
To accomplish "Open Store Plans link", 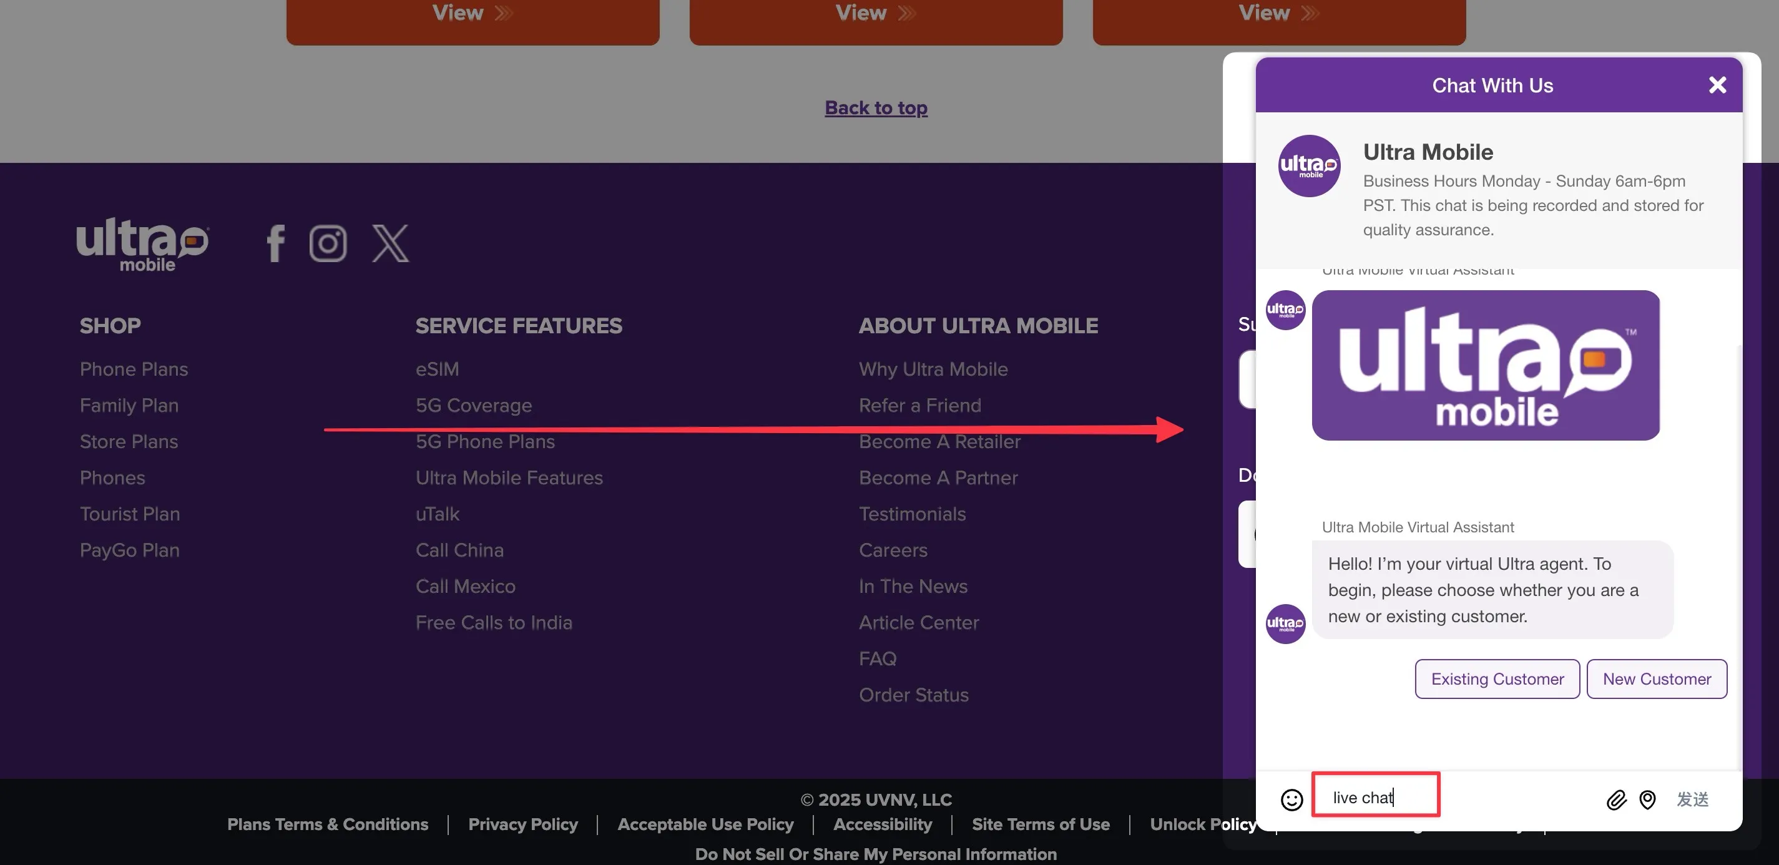I will tap(129, 442).
